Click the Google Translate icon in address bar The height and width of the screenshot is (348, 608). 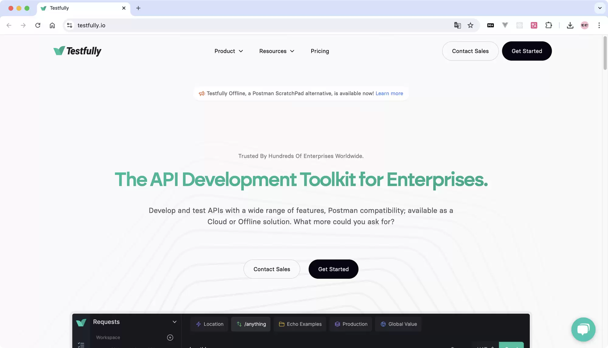[457, 25]
